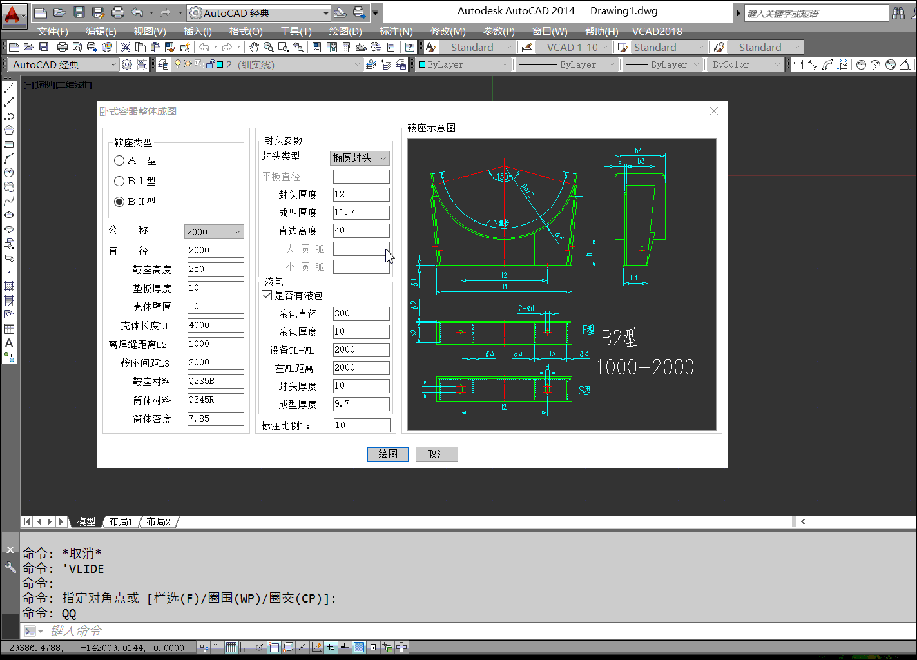Click the 绘图 button
Screen dimensions: 917x660
(387, 454)
